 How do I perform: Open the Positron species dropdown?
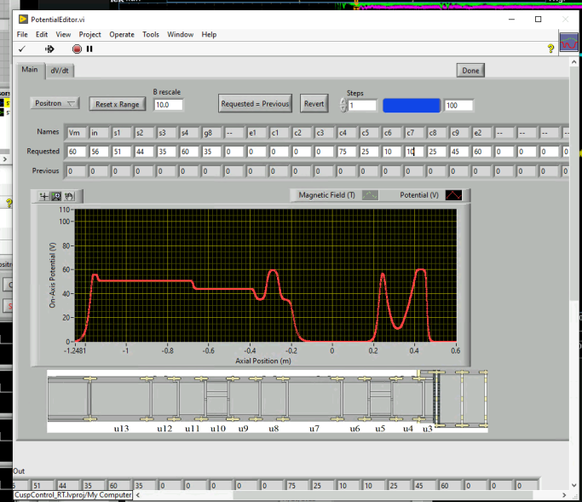[55, 103]
